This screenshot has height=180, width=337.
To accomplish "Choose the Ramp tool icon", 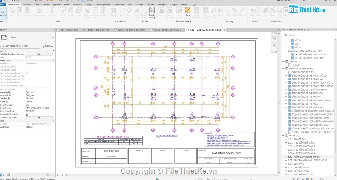I will click(122, 12).
